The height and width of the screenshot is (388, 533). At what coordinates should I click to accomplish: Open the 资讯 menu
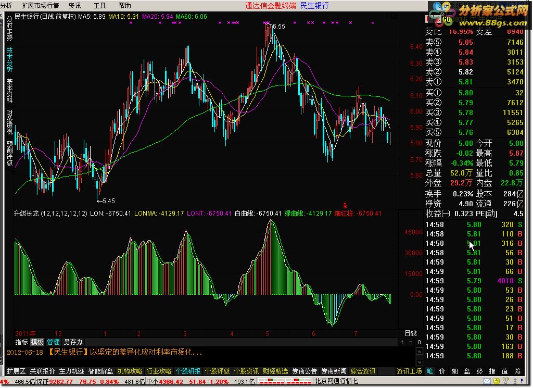74,5
